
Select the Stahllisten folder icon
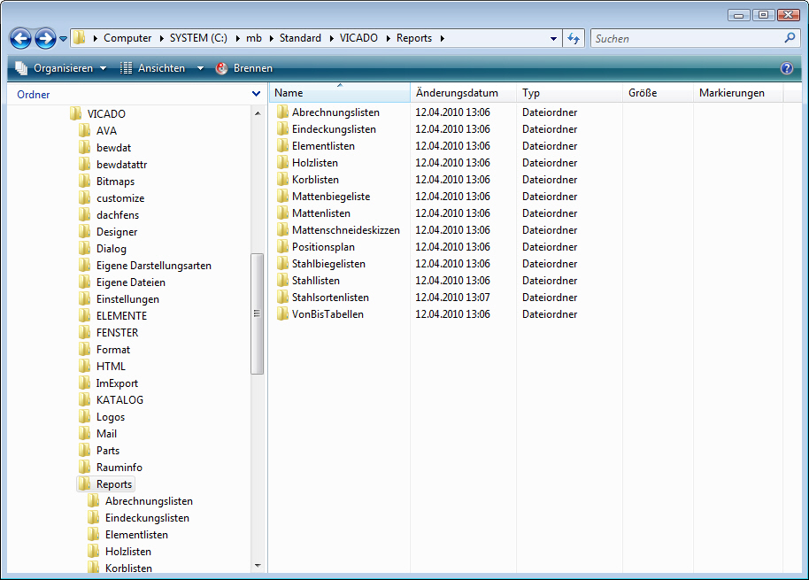pos(282,280)
